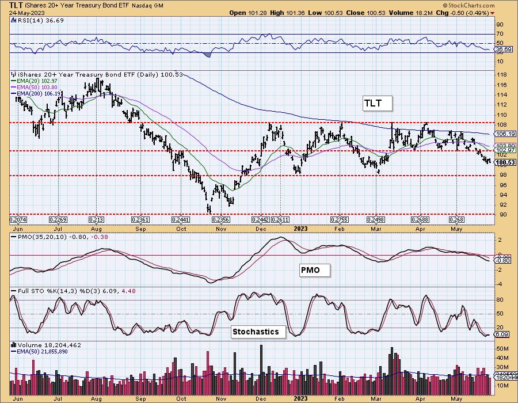Click the Chg -0.50 (-0.49%) value
The image size is (518, 403).
point(462,13)
